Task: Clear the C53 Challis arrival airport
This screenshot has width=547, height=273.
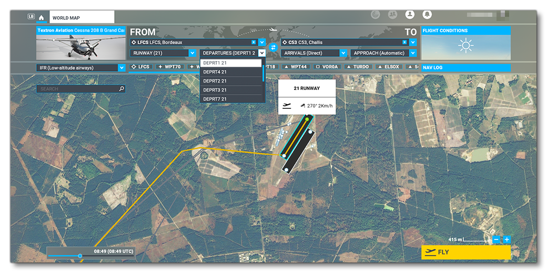Action: pos(404,42)
